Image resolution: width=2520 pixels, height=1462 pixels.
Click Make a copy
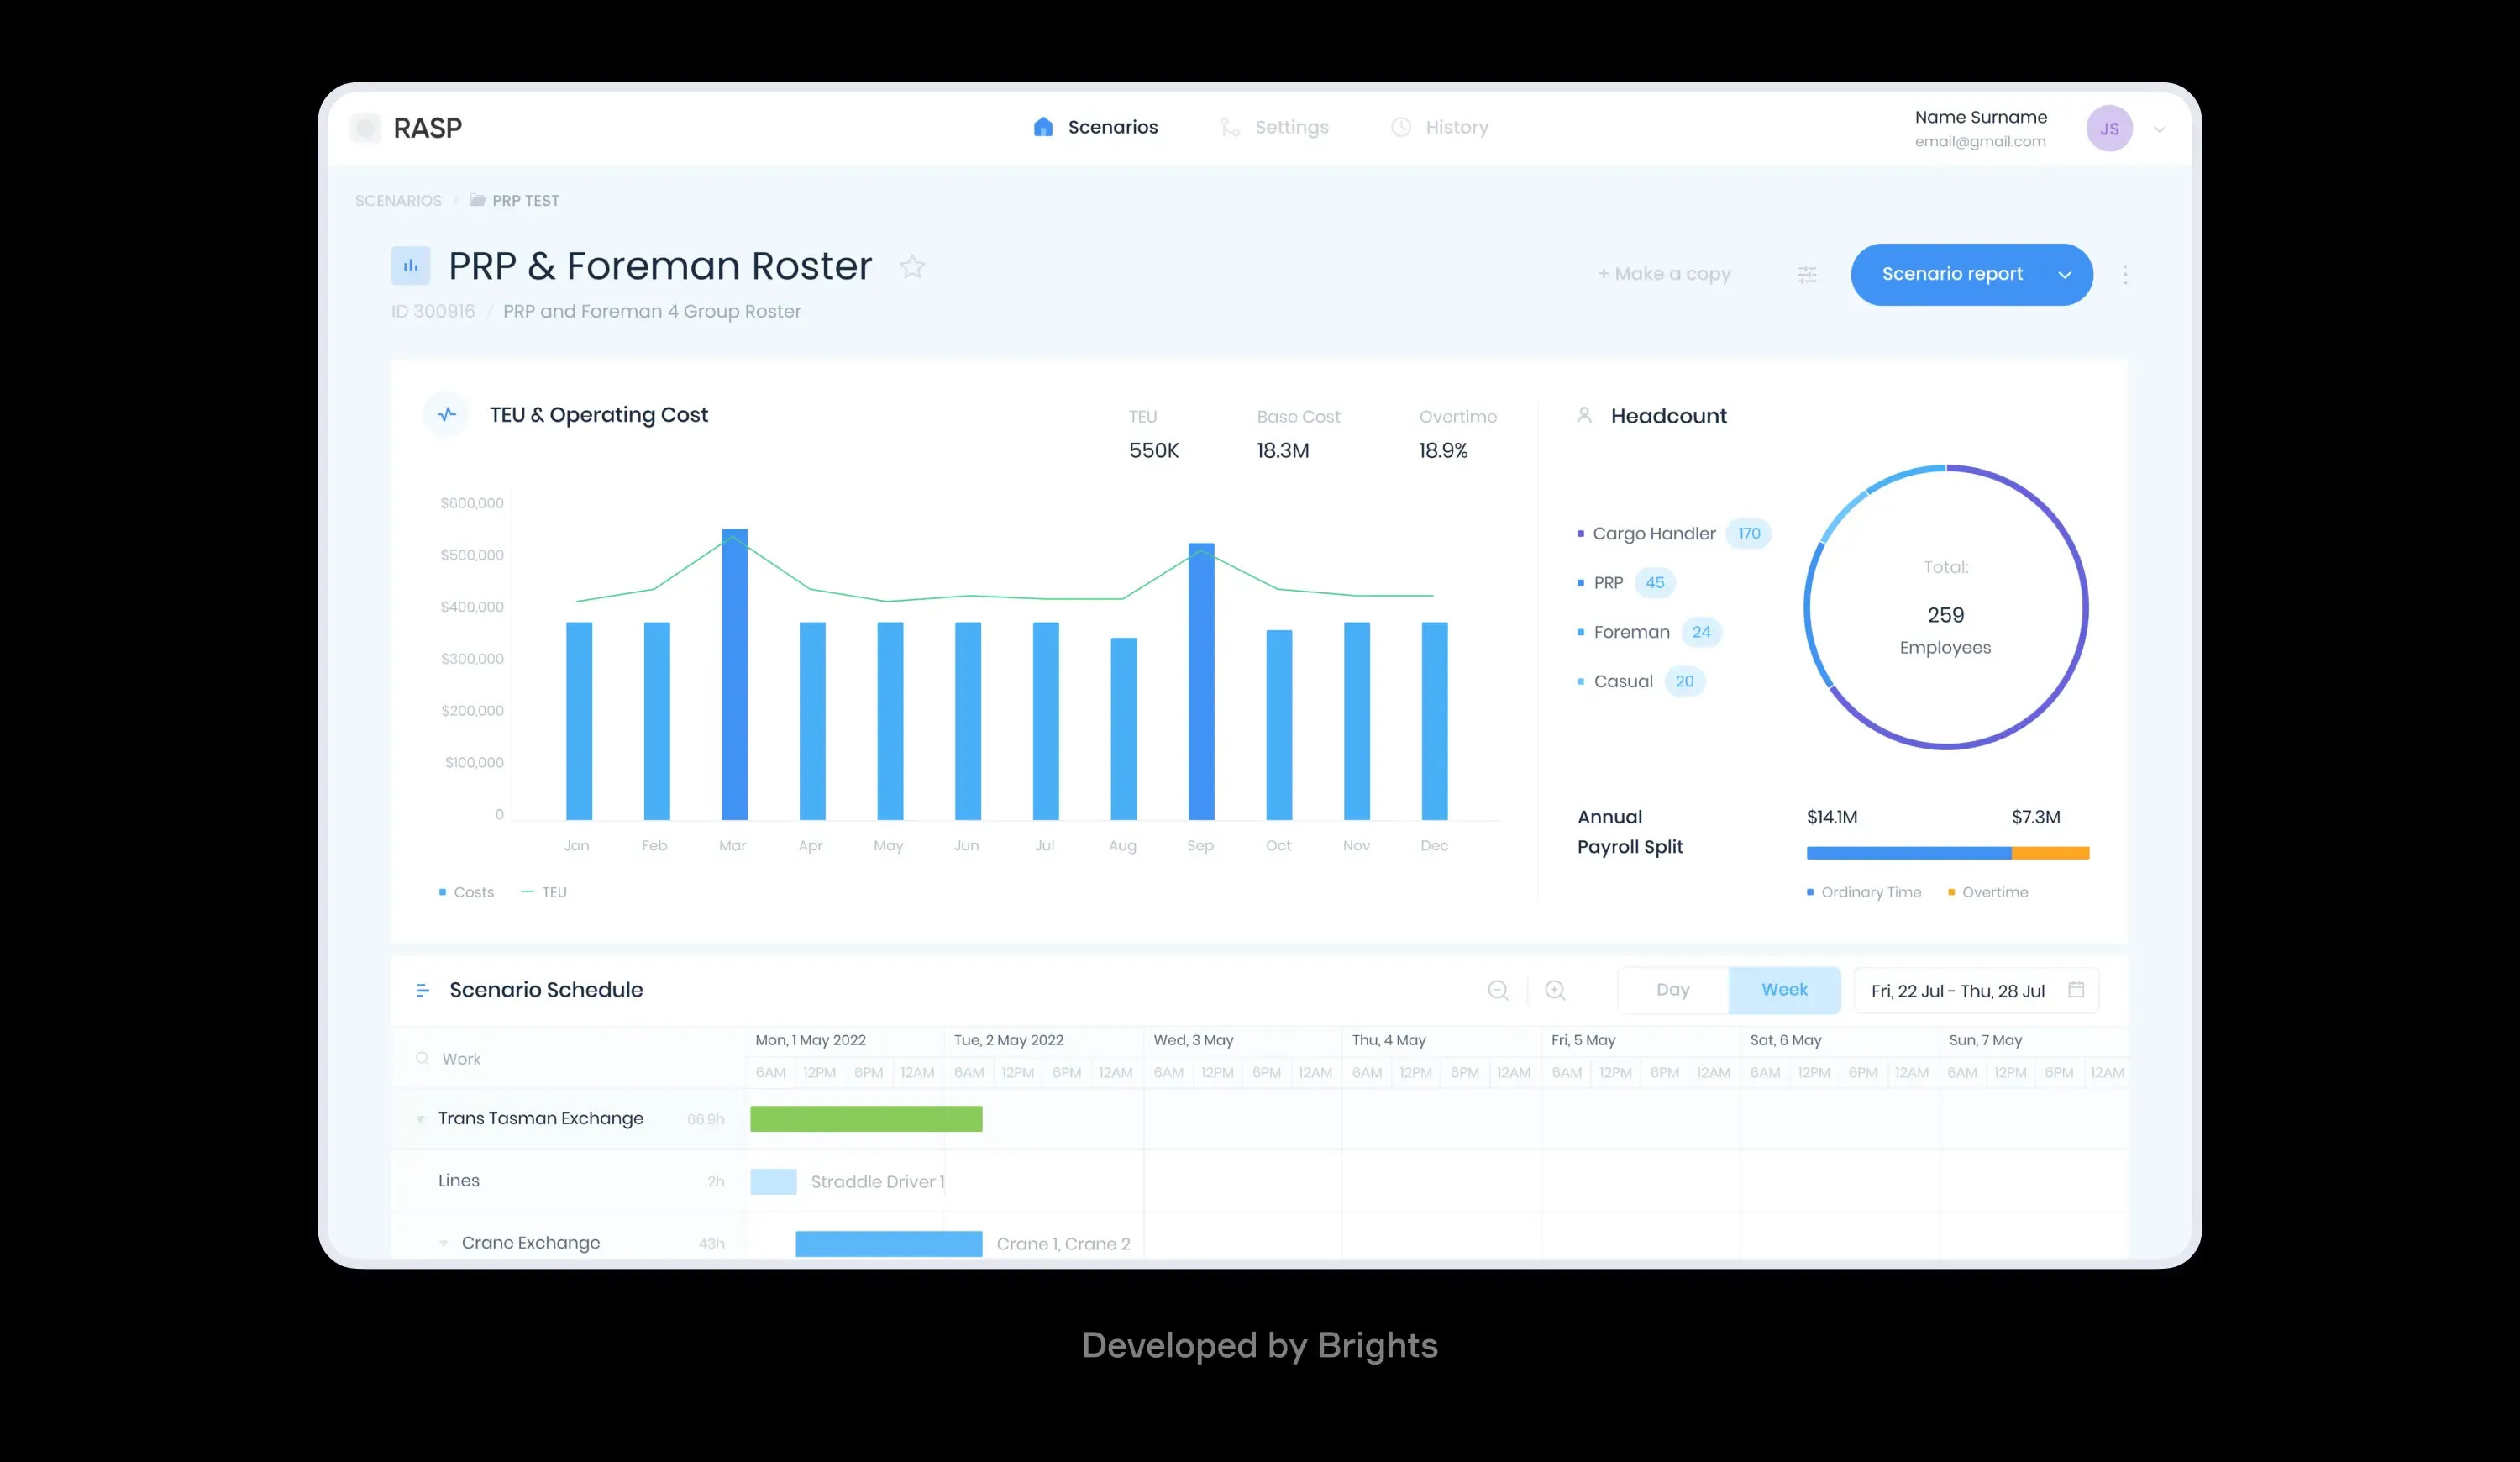[1664, 274]
